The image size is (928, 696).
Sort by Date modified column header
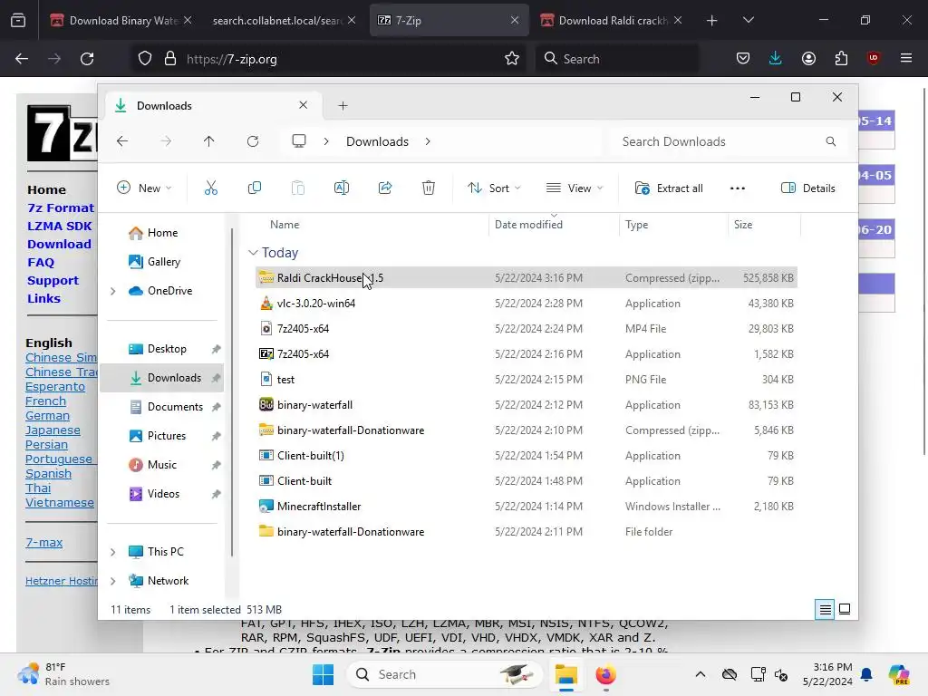point(528,225)
